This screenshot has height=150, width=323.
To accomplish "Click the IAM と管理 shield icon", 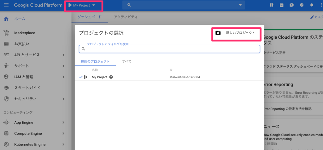I will 6,77.
